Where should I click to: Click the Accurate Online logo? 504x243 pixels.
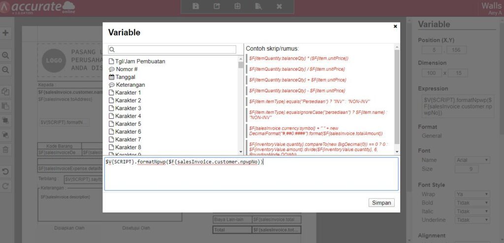[x=38, y=7]
